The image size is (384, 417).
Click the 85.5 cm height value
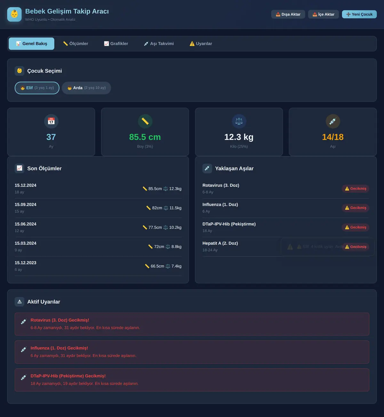pyautogui.click(x=145, y=137)
